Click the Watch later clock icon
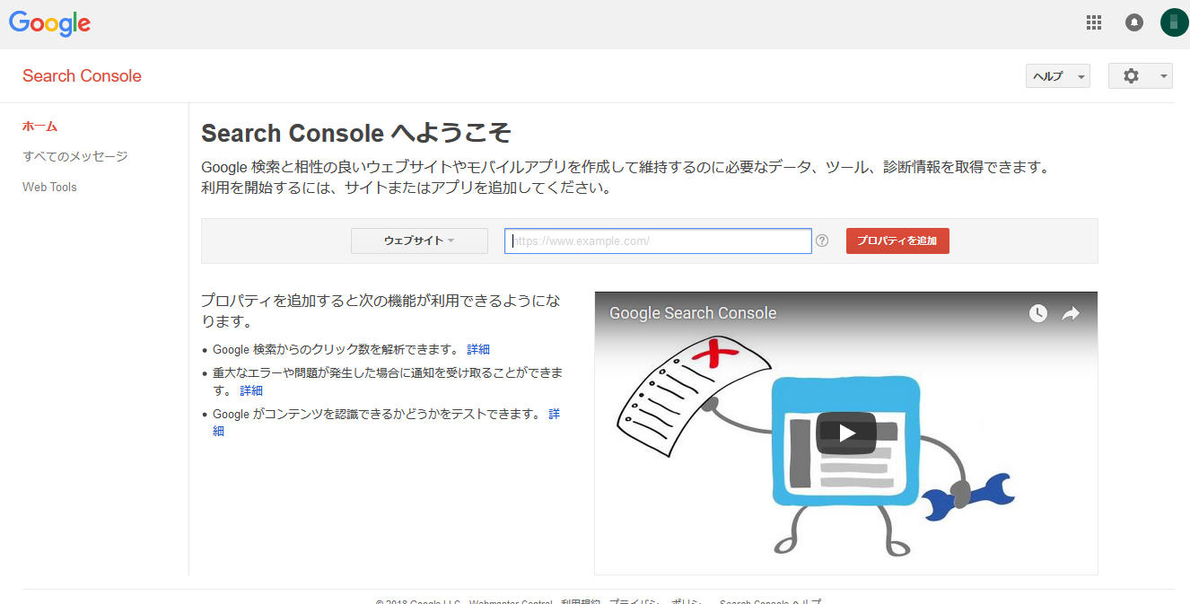The height and width of the screenshot is (604, 1190). [x=1037, y=313]
